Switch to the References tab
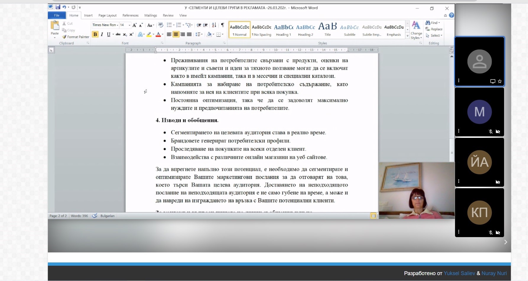 [130, 15]
